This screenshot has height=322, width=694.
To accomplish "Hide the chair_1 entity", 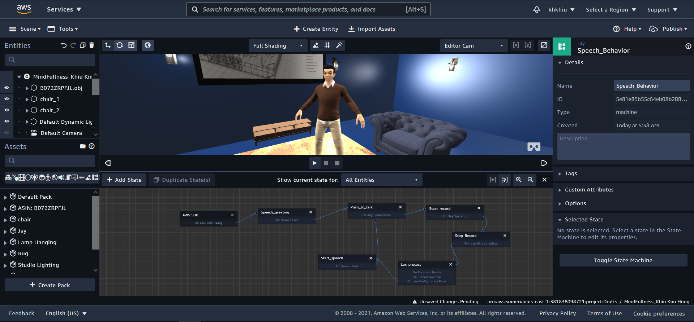I will tap(7, 99).
